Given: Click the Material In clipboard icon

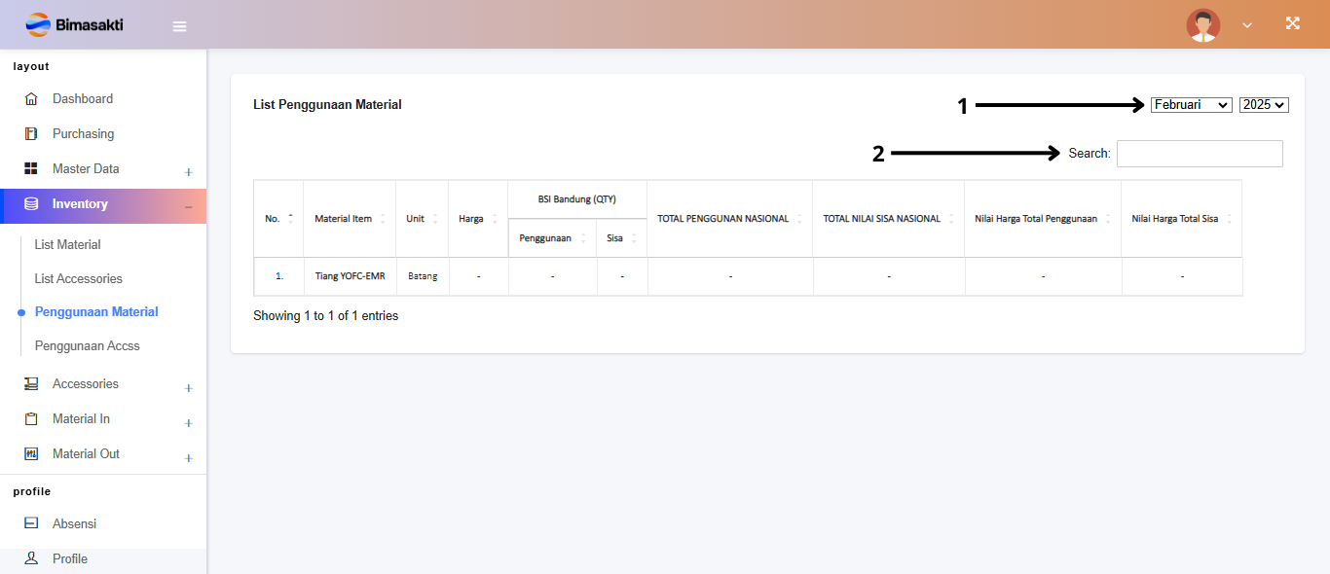Looking at the screenshot, I should coord(31,419).
